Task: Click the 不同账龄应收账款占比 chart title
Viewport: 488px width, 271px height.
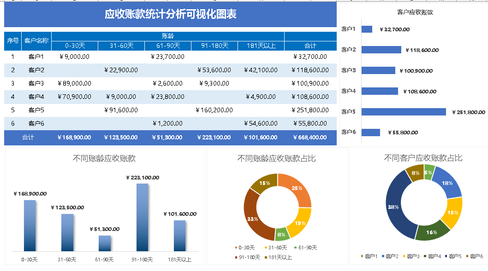Action: 277,159
